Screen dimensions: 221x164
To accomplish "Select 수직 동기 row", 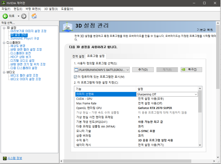I will 137,140.
